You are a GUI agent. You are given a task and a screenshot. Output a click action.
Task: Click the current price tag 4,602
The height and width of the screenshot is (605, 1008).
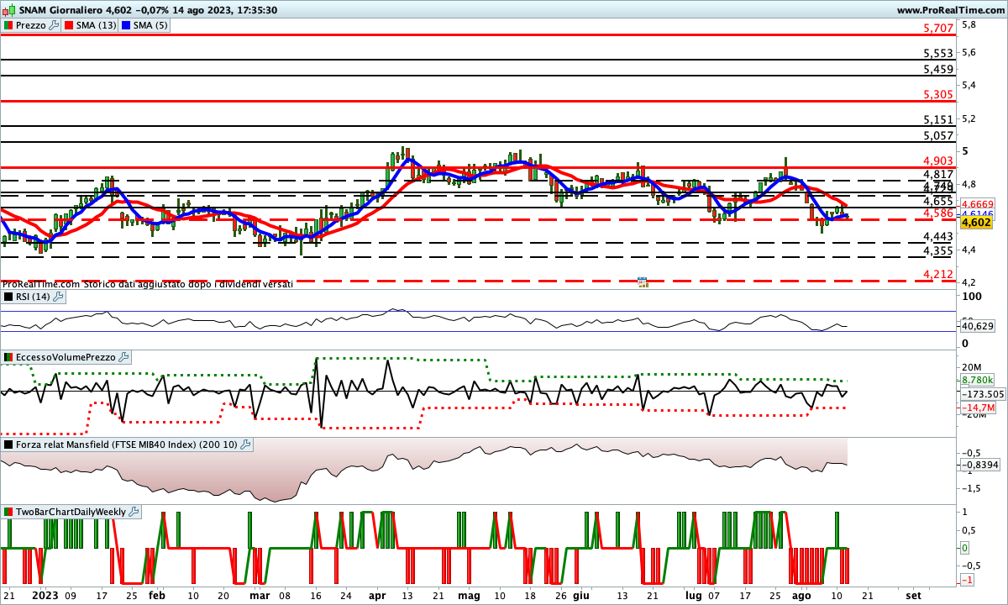[x=976, y=223]
